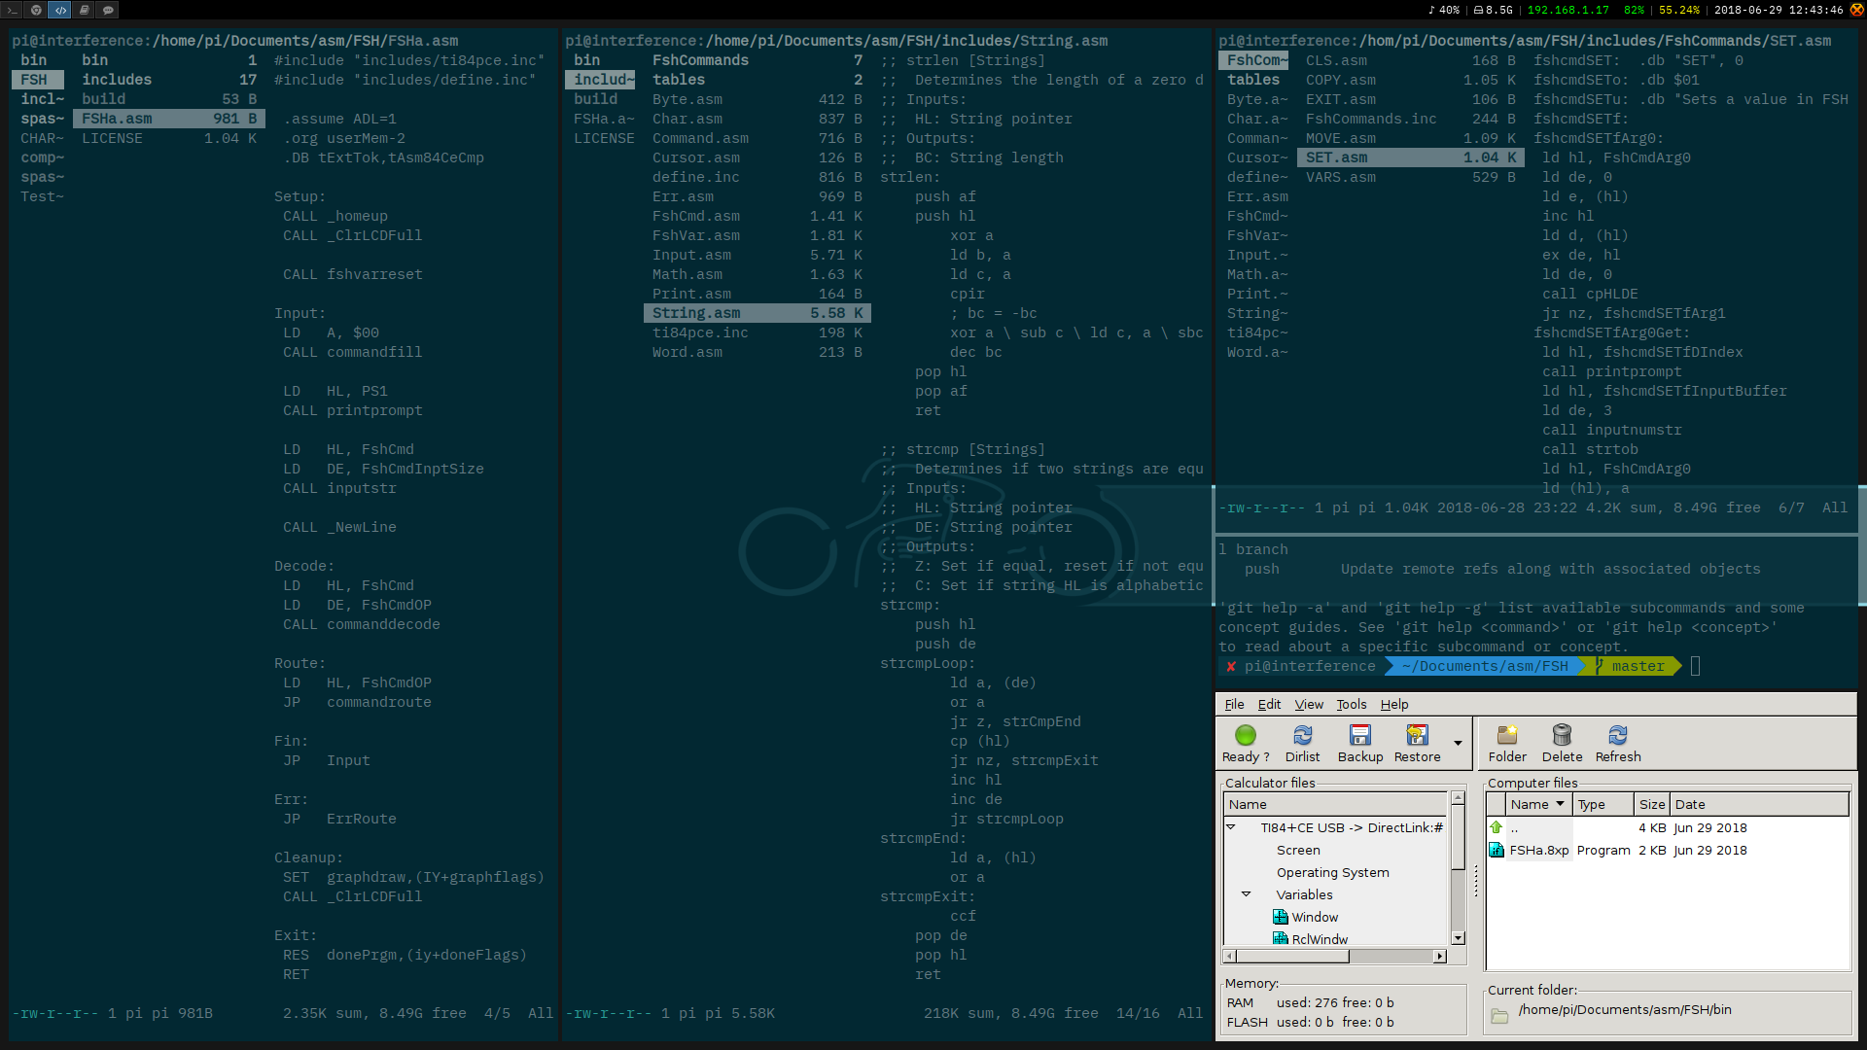Open the File menu

coord(1234,704)
